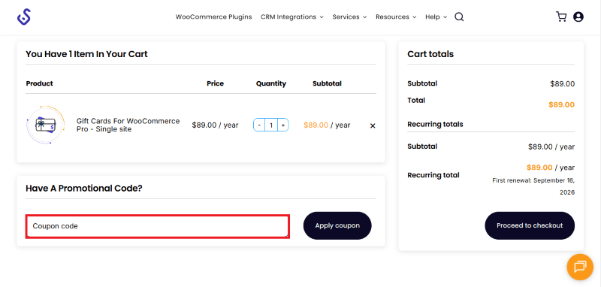
Task: Click the Product column header
Action: (x=40, y=83)
